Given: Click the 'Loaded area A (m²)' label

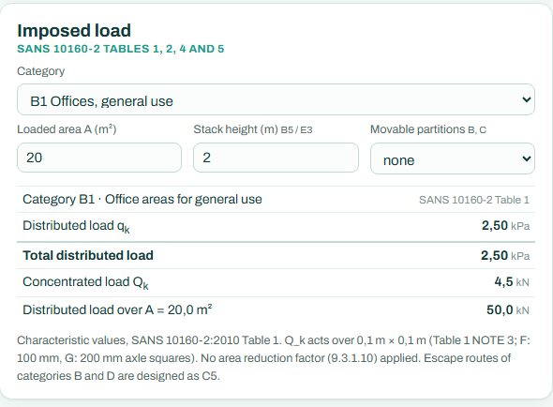Looking at the screenshot, I should tap(67, 129).
